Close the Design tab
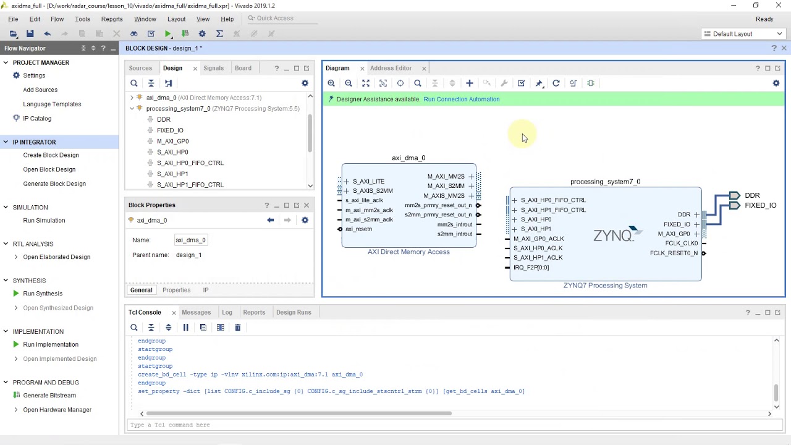The width and height of the screenshot is (791, 445). [195, 69]
